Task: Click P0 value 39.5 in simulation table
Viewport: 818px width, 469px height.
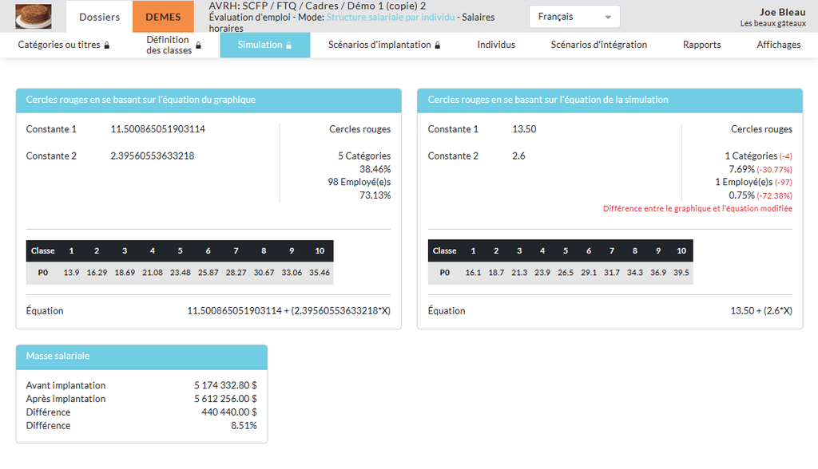Action: pos(681,273)
